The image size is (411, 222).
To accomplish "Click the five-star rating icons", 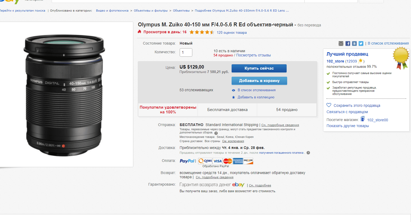I will point(202,32).
